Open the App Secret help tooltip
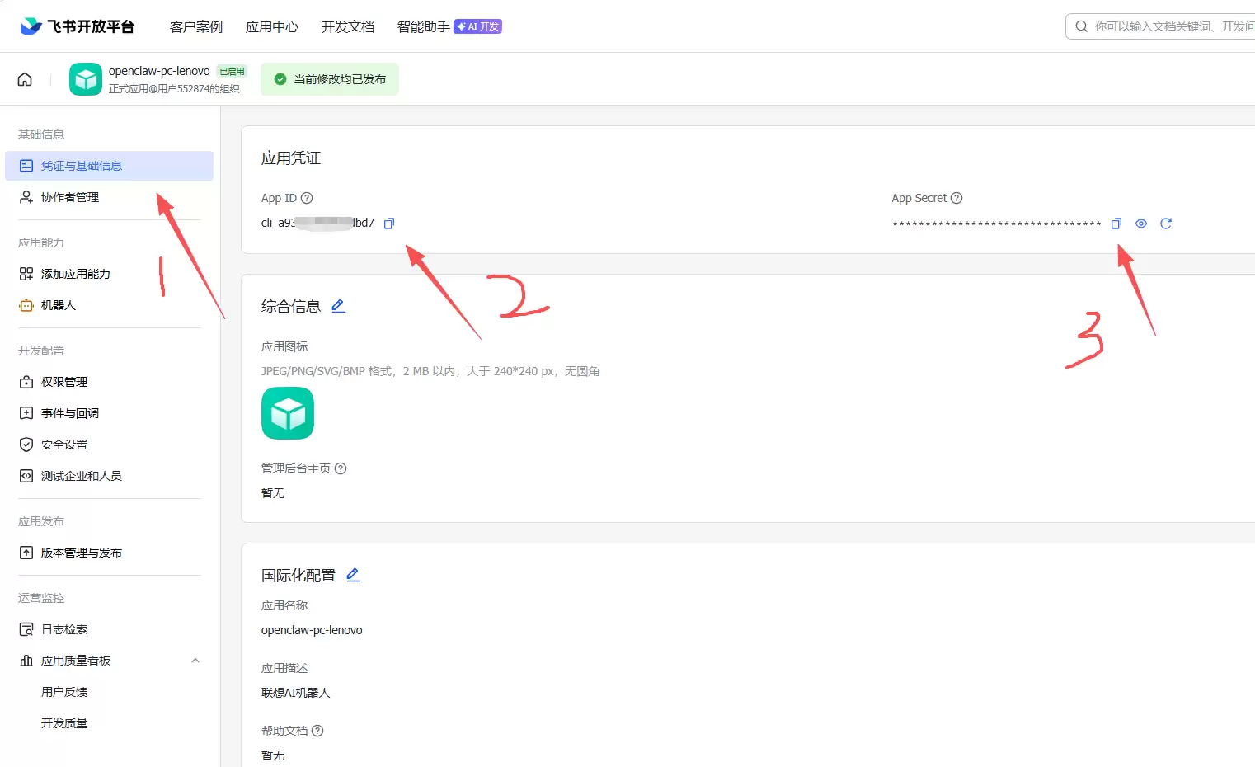This screenshot has width=1255, height=767. (957, 198)
